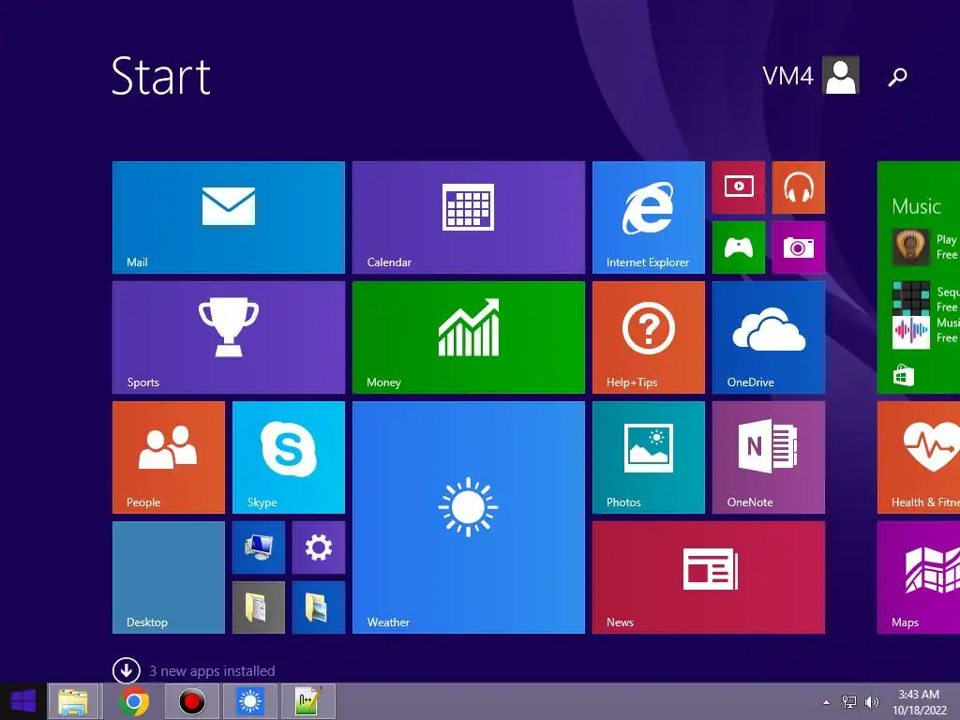960x720 pixels.
Task: Open the Weather app in taskbar
Action: (x=249, y=701)
